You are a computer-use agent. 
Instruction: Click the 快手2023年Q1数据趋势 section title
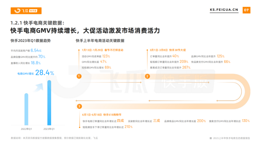point(31,41)
